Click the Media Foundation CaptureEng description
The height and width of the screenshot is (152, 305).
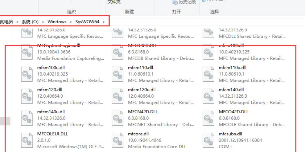pyautogui.click(x=70, y=58)
